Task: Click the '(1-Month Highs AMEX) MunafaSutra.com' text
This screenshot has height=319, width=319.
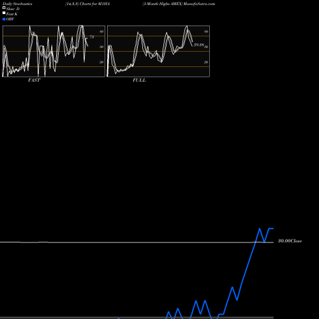Action: [x=179, y=4]
